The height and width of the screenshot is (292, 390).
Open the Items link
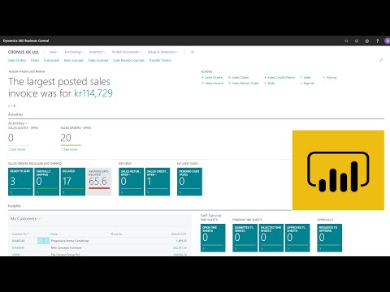point(35,60)
